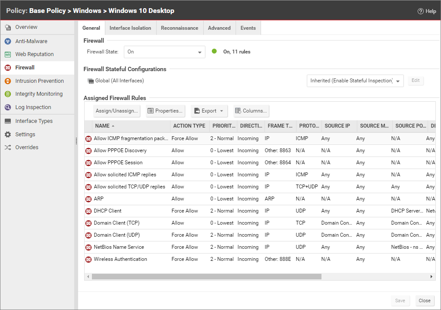
Task: Click the firewall icon beside DHCP Client rule
Action: coord(88,211)
